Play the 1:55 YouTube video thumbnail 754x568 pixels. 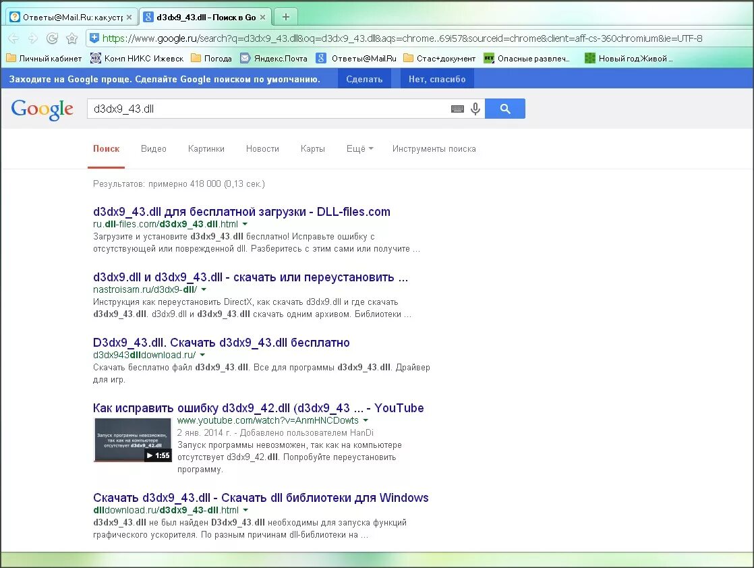click(133, 440)
